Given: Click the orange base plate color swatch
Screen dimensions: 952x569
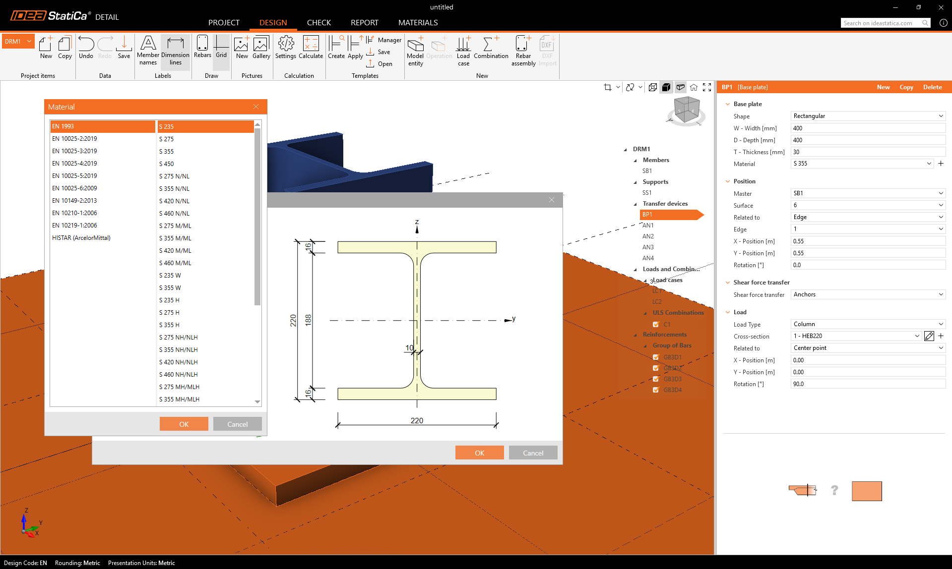Looking at the screenshot, I should (866, 491).
